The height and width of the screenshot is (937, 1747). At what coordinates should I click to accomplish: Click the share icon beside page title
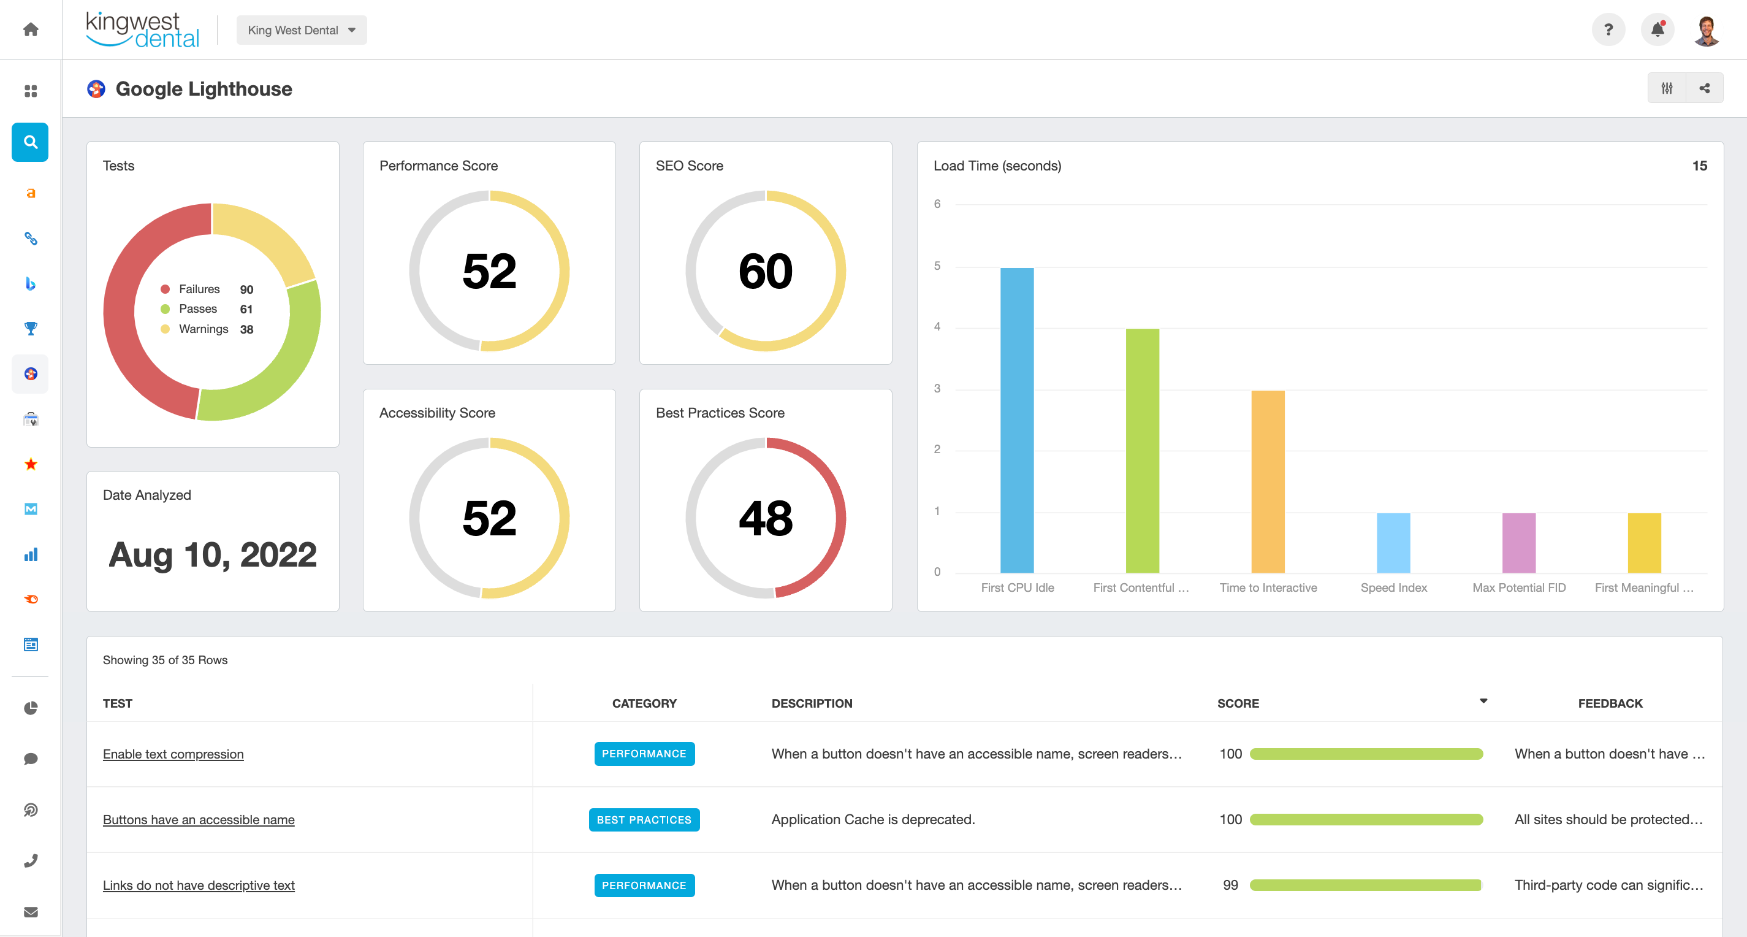click(x=1704, y=88)
